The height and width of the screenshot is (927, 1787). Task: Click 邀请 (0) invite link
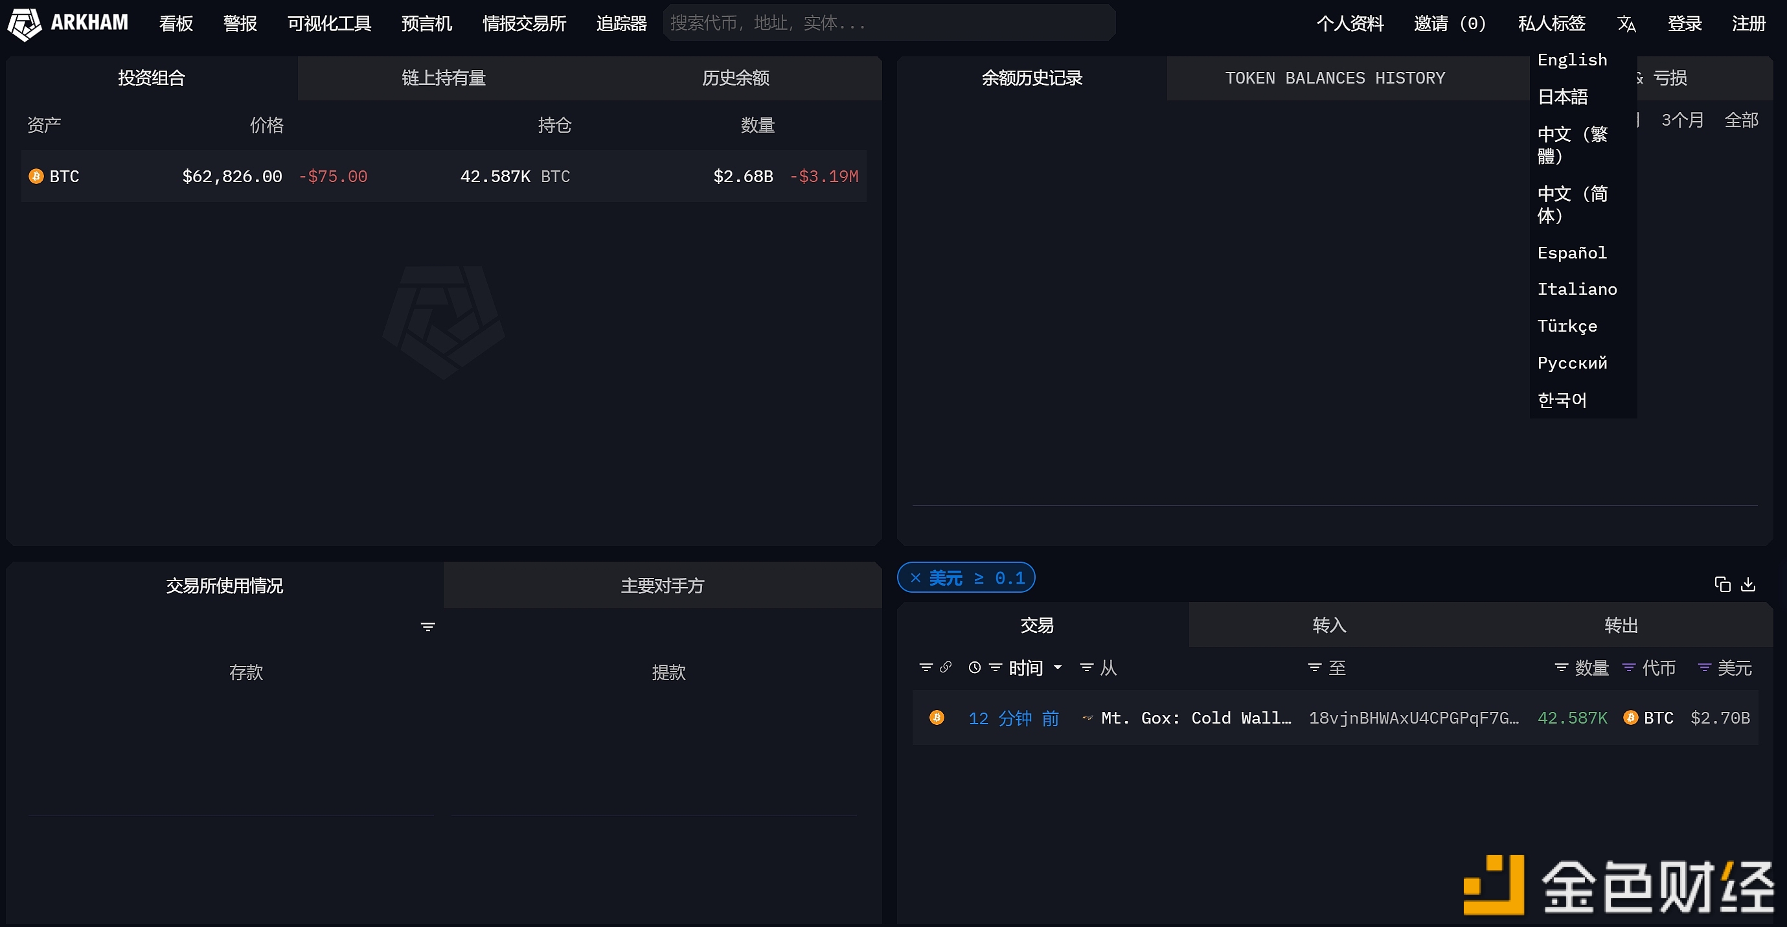[1451, 23]
